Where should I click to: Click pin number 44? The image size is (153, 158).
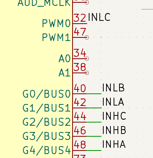[80, 117]
